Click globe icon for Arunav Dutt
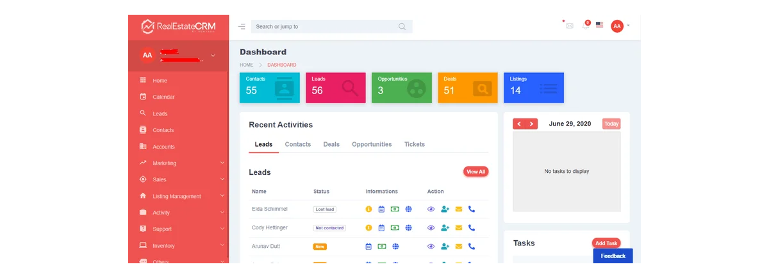The height and width of the screenshot is (278, 769). 395,246
